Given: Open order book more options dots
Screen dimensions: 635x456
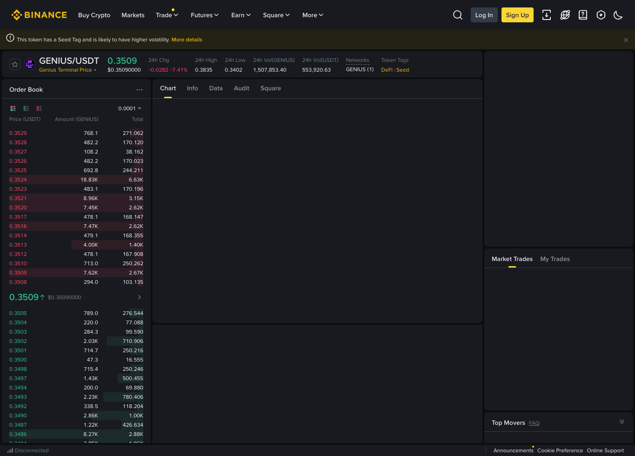Looking at the screenshot, I should 140,90.
